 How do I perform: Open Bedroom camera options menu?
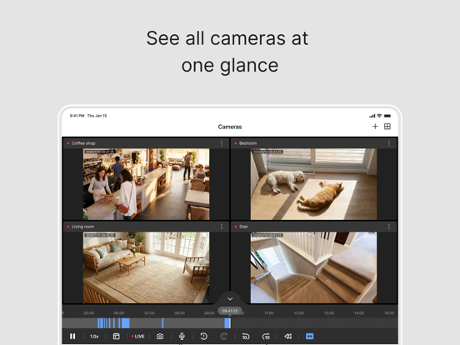pos(388,143)
